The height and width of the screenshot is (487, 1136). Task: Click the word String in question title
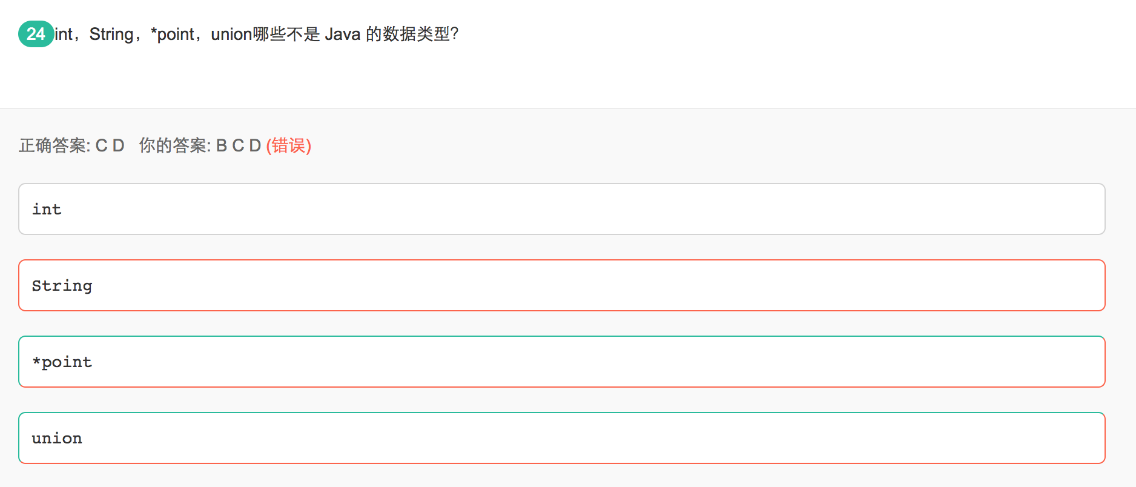(111, 34)
